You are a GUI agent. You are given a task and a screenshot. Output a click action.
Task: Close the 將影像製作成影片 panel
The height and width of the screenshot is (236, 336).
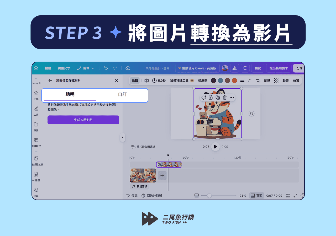(117, 81)
